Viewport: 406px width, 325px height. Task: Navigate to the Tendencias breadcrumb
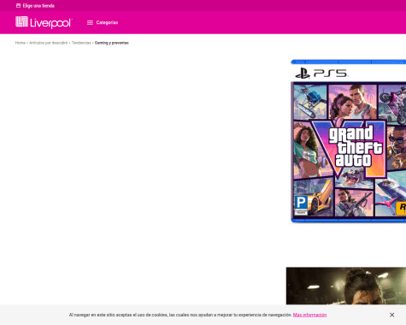pyautogui.click(x=81, y=43)
